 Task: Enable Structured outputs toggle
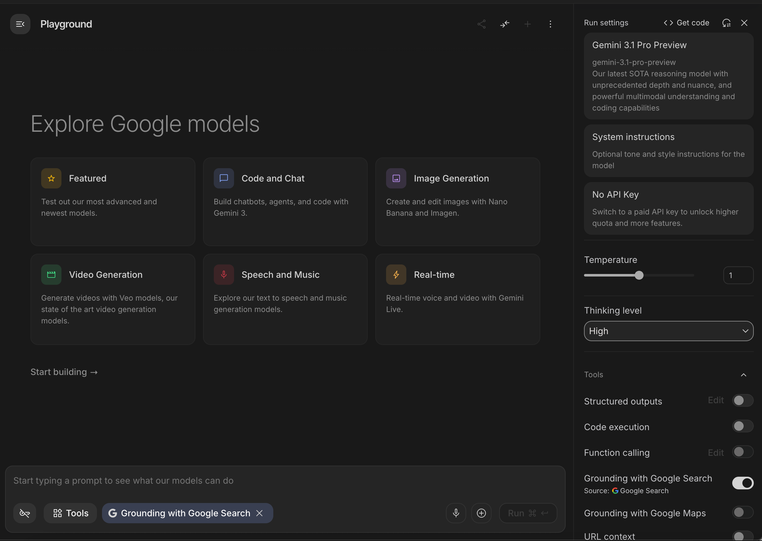click(x=742, y=400)
